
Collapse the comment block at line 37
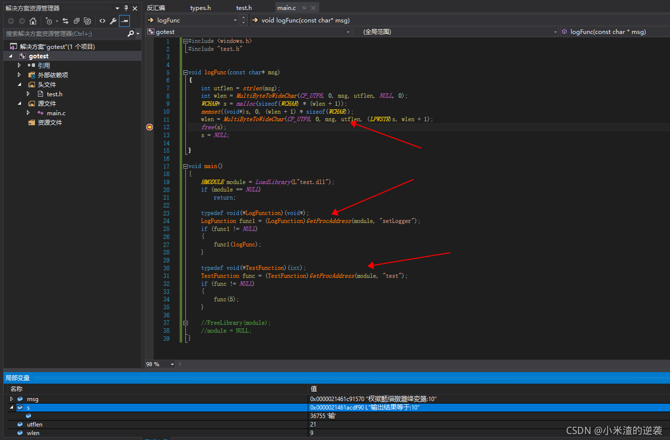click(185, 323)
